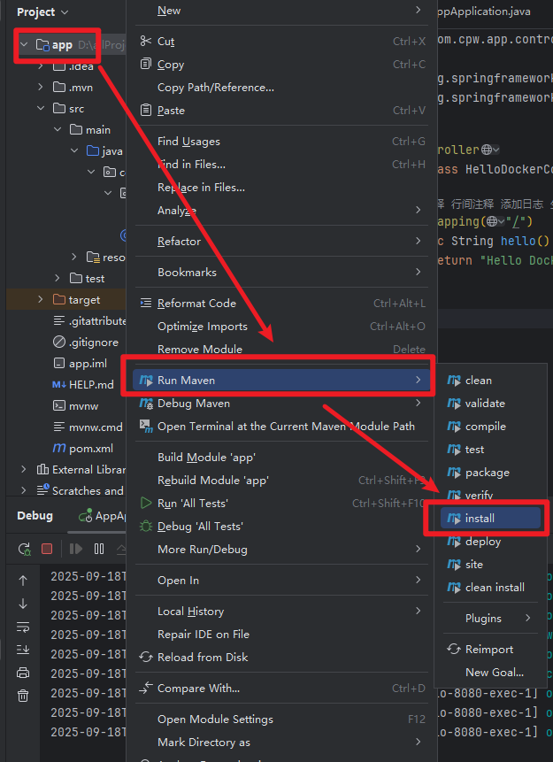
Task: Click the Maven package goal icon
Action: (453, 472)
